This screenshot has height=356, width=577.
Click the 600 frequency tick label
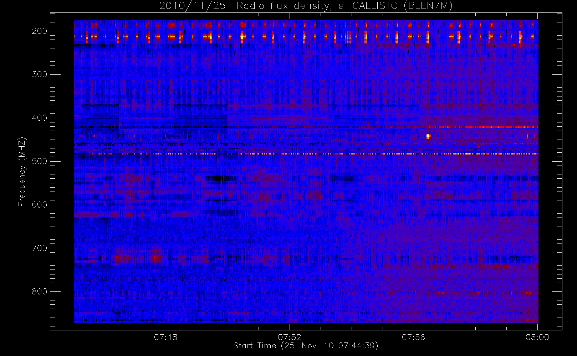(40, 205)
